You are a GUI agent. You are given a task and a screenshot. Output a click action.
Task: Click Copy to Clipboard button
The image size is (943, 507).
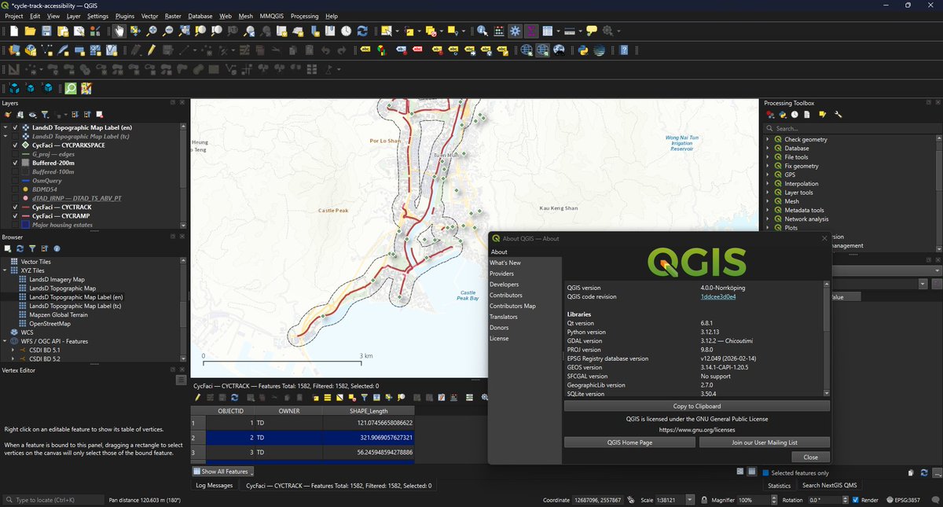click(x=697, y=406)
